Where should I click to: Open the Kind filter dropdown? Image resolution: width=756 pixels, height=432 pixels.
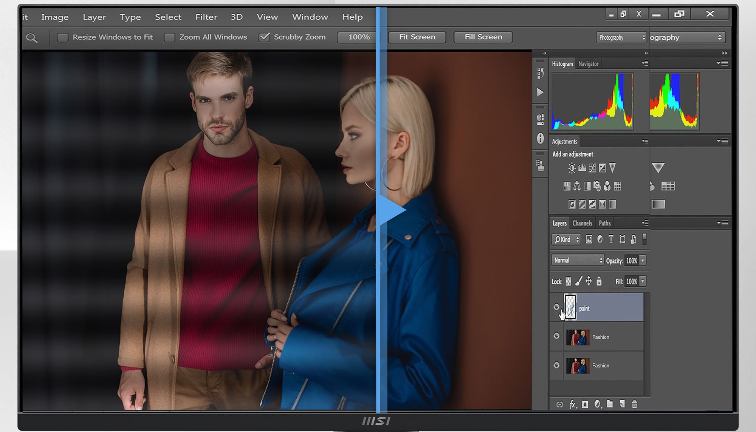click(566, 239)
